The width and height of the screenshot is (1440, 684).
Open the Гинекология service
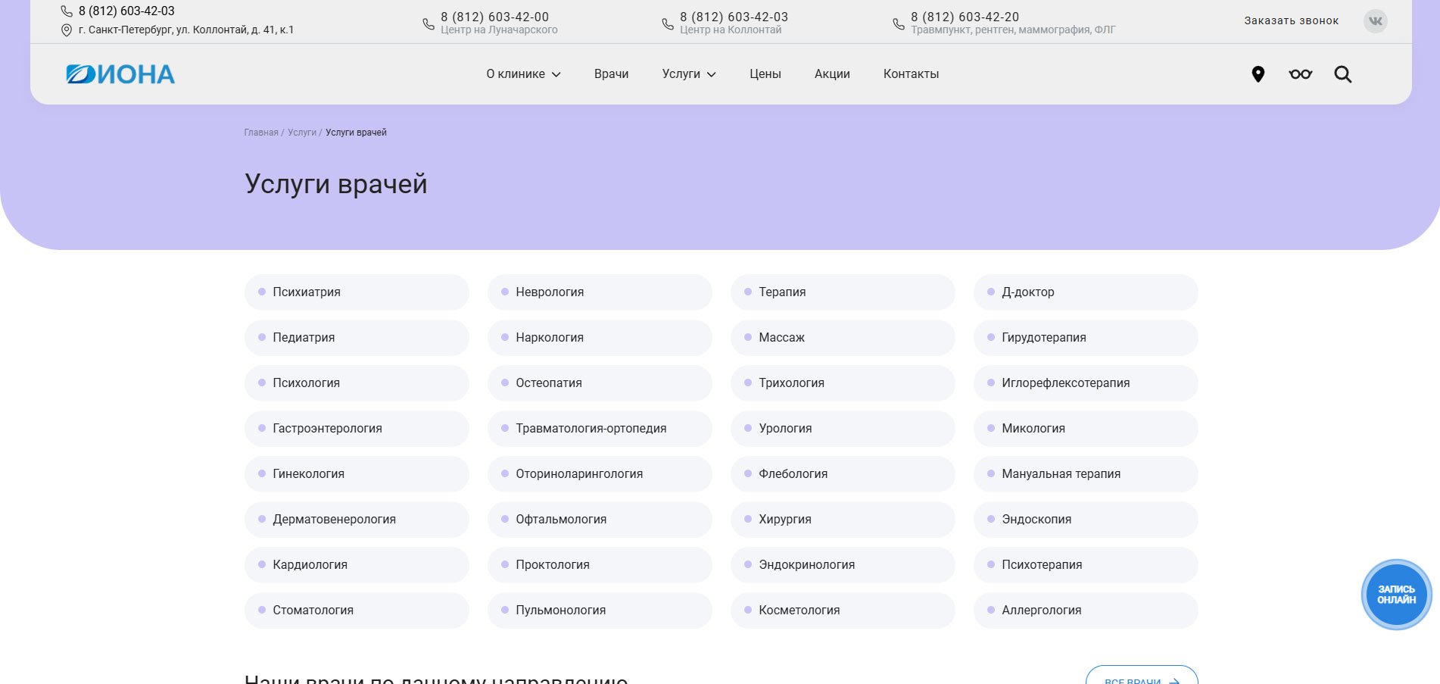pos(357,474)
